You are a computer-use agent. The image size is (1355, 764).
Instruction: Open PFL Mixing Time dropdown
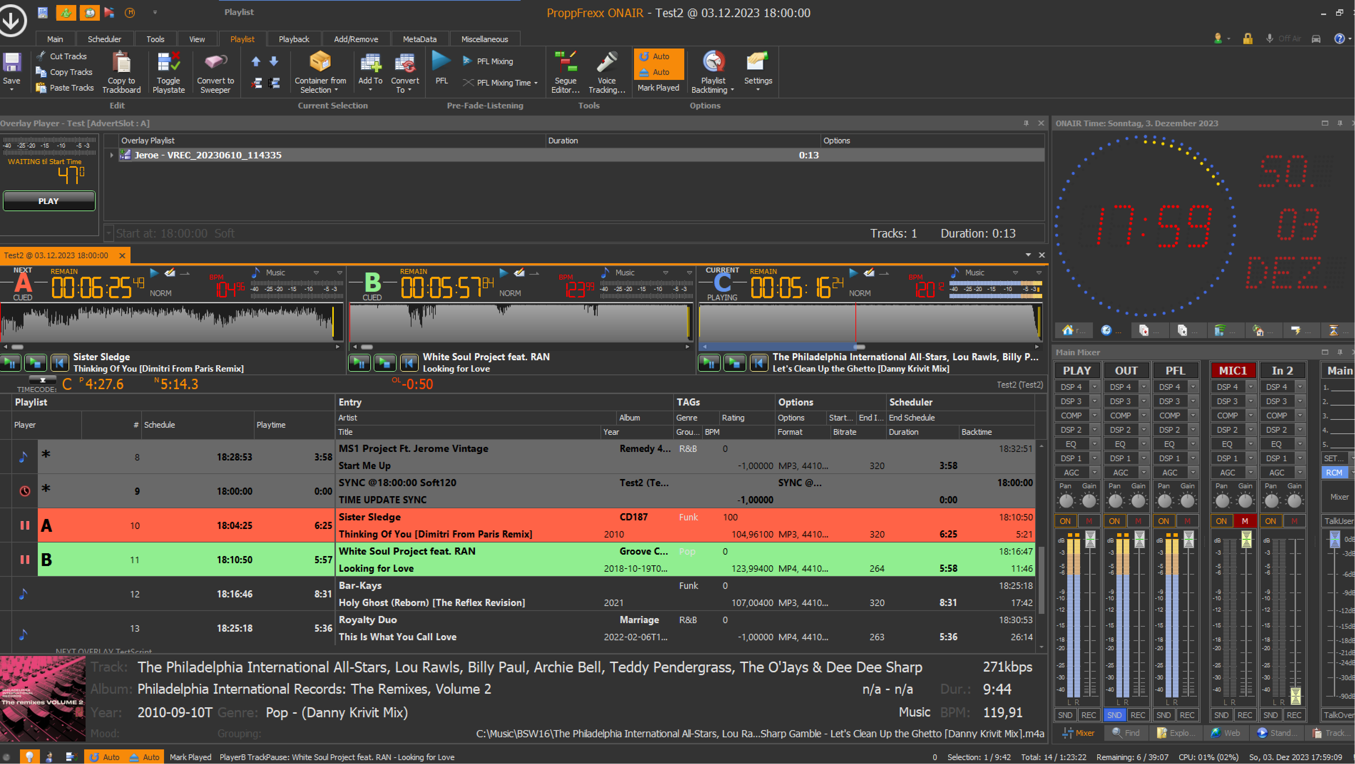pyautogui.click(x=536, y=83)
